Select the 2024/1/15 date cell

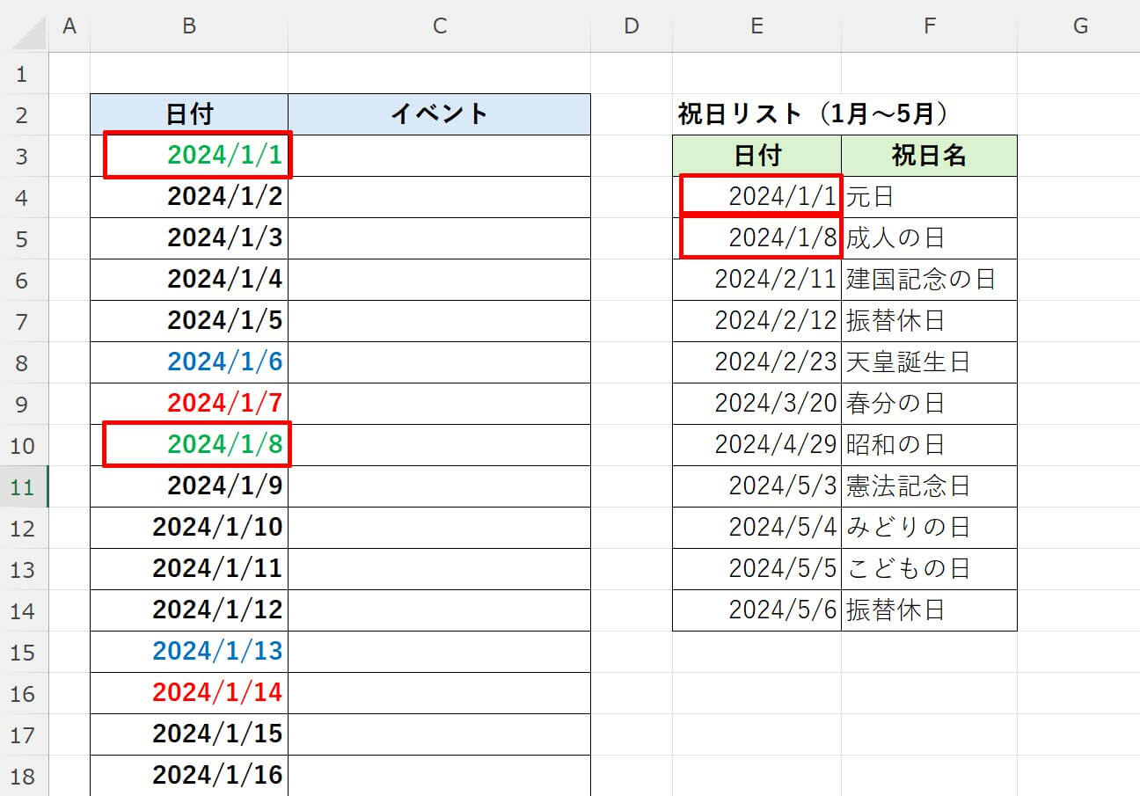click(189, 734)
